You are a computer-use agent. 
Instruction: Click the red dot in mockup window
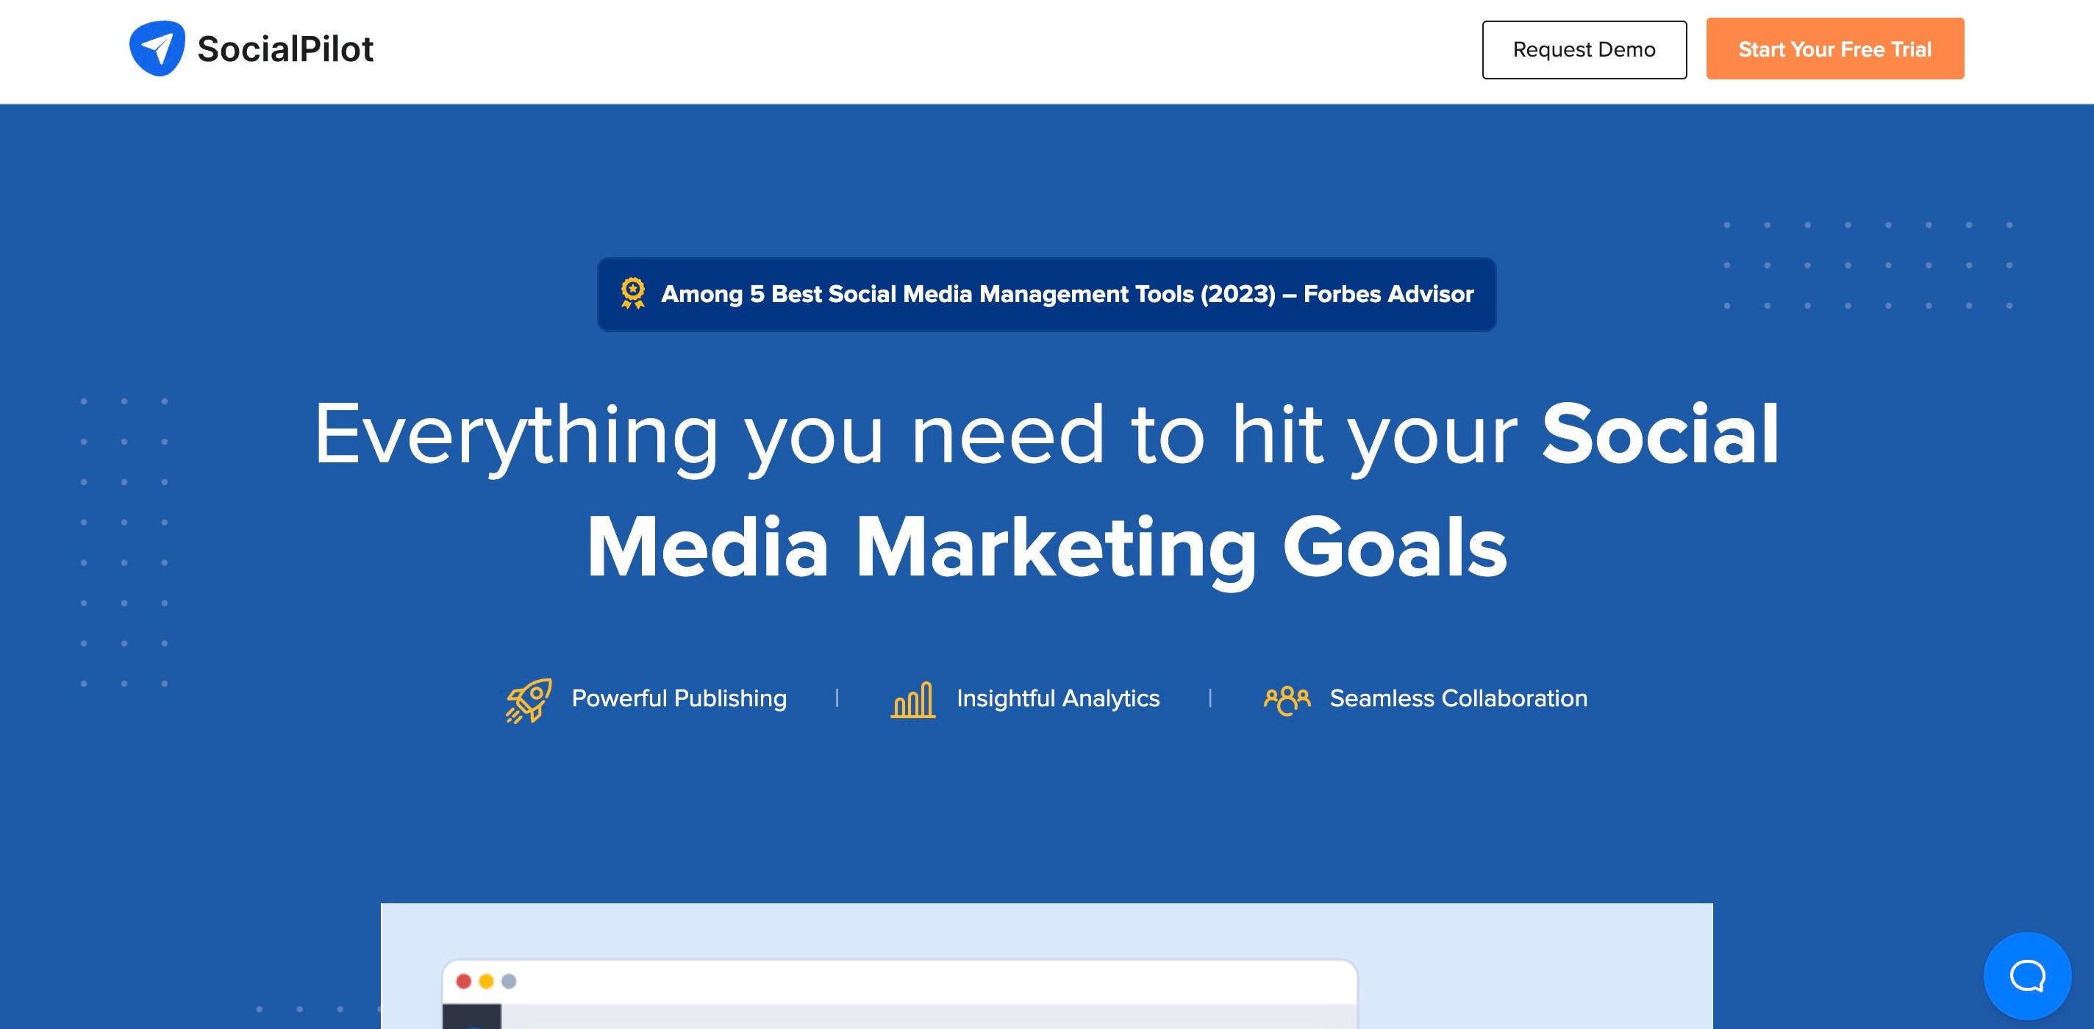click(x=464, y=981)
